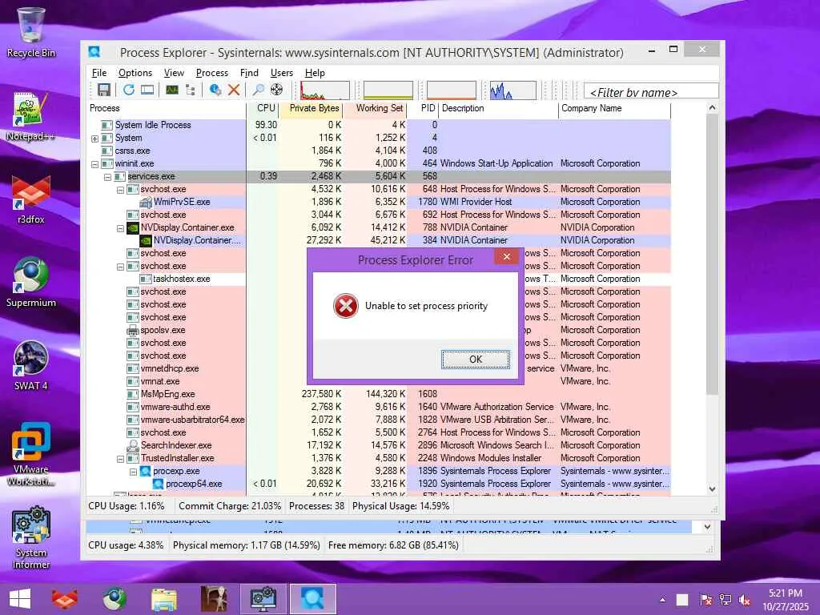Image resolution: width=820 pixels, height=615 pixels.
Task: Sort by the CPU column header
Action: [x=263, y=108]
